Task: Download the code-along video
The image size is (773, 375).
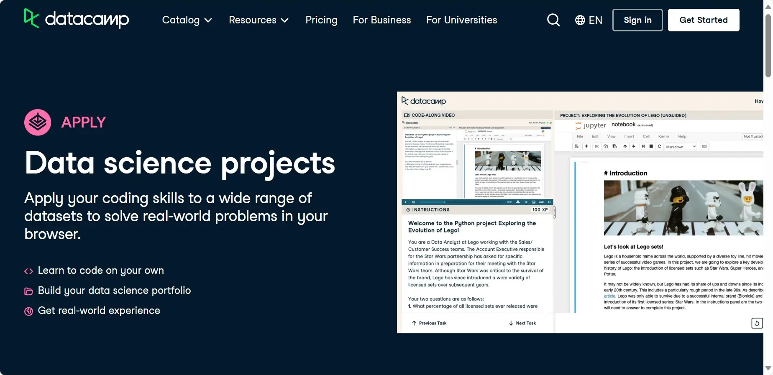Action: pyautogui.click(x=518, y=202)
